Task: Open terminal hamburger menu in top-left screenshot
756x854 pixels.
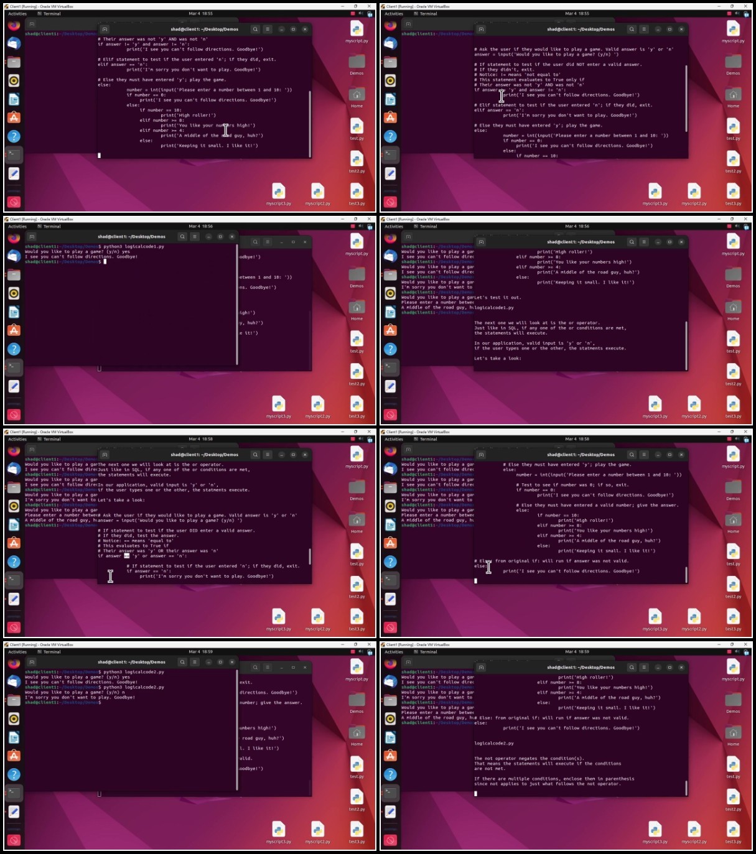Action: tap(268, 29)
